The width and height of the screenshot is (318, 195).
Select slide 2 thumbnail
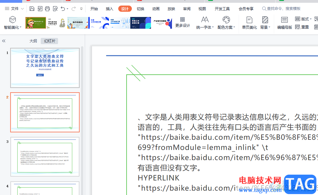coord(45,112)
